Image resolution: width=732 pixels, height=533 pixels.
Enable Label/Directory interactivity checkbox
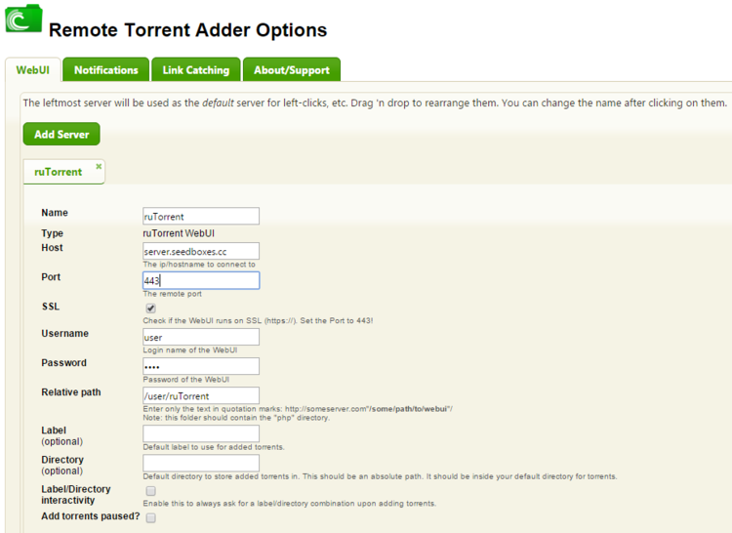150,490
